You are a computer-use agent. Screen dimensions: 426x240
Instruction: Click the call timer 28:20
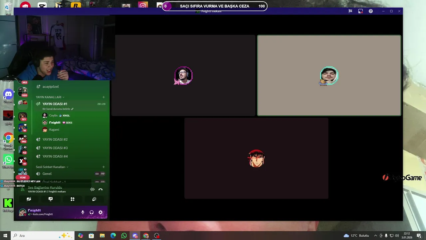101,104
